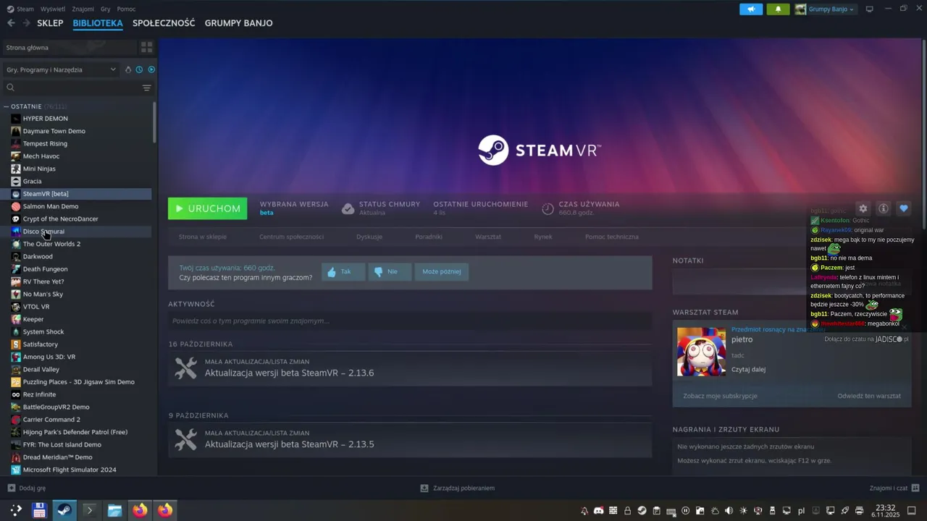The width and height of the screenshot is (927, 521).
Task: Open the Poradniki link
Action: [429, 237]
